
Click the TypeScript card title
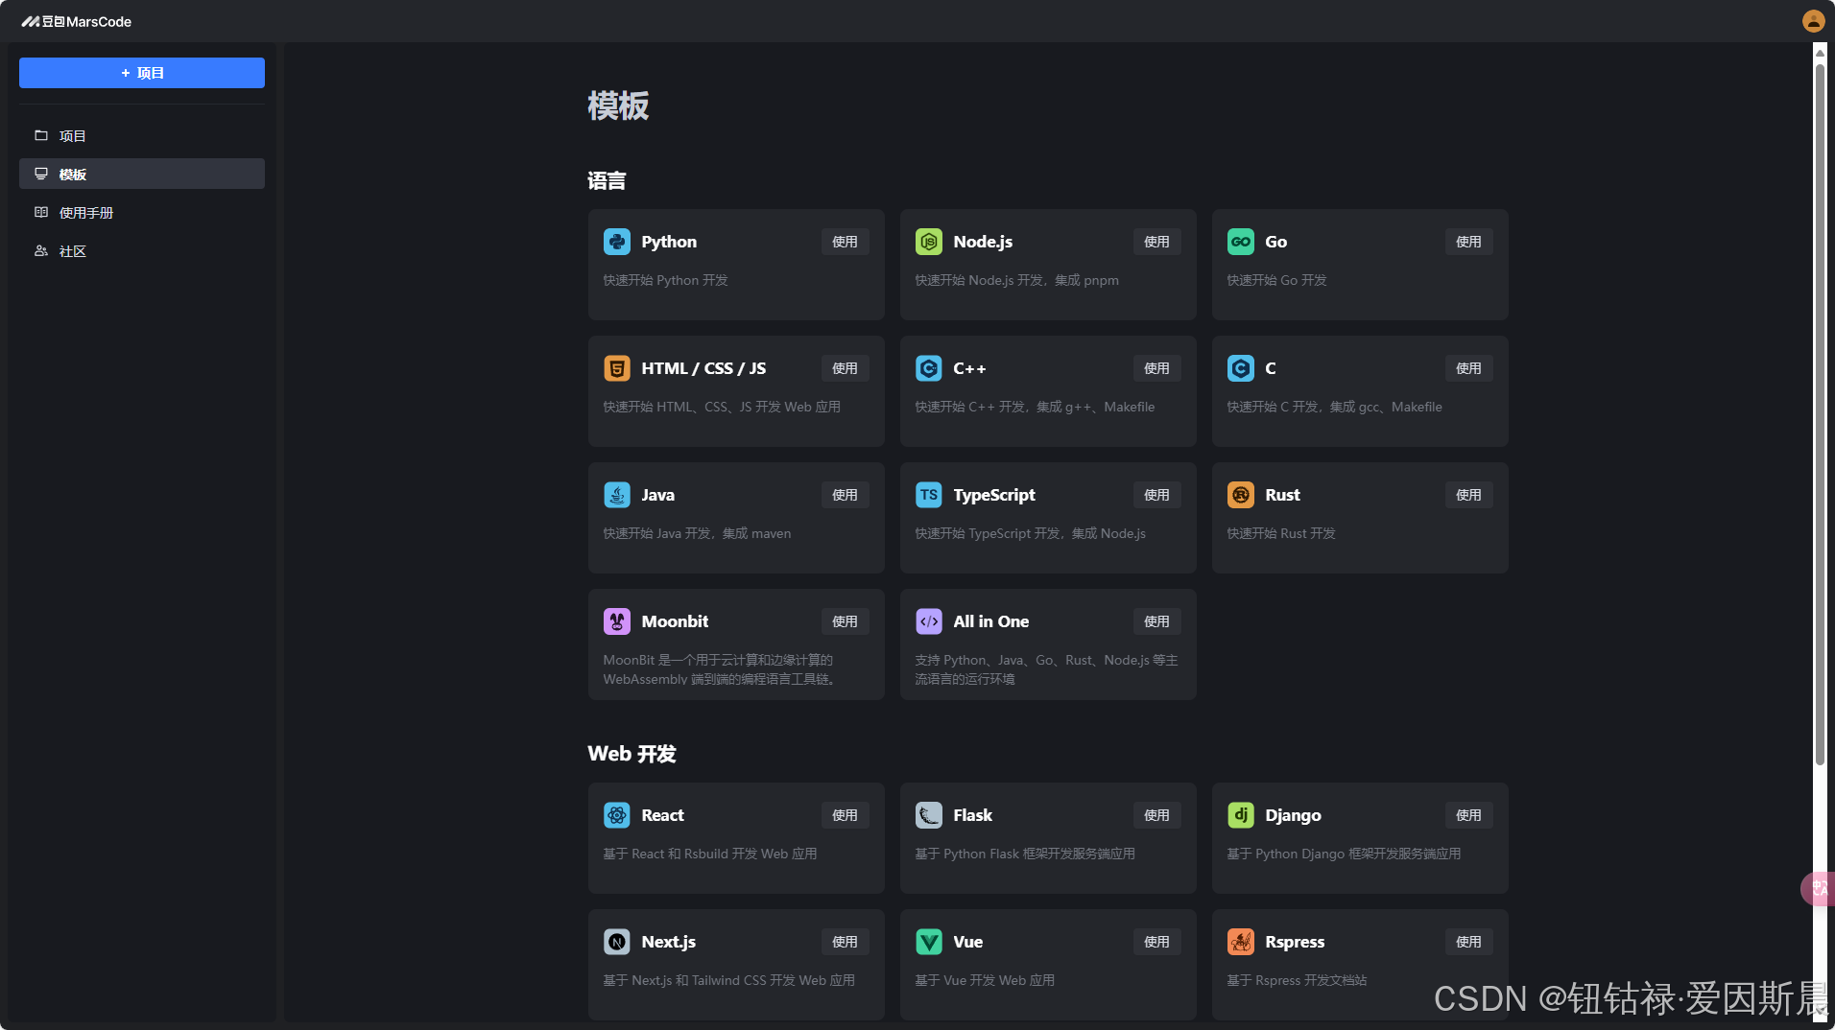[994, 495]
